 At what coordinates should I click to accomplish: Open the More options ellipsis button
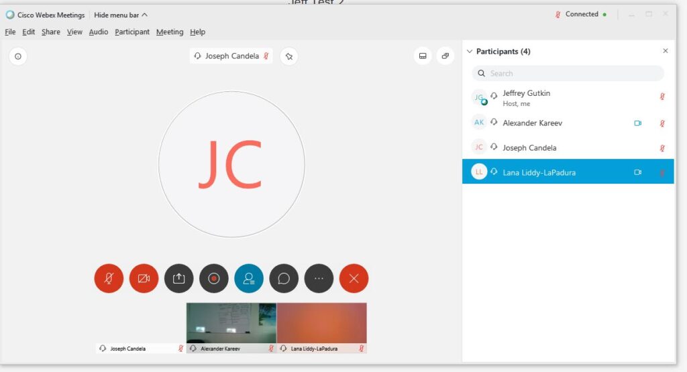319,279
